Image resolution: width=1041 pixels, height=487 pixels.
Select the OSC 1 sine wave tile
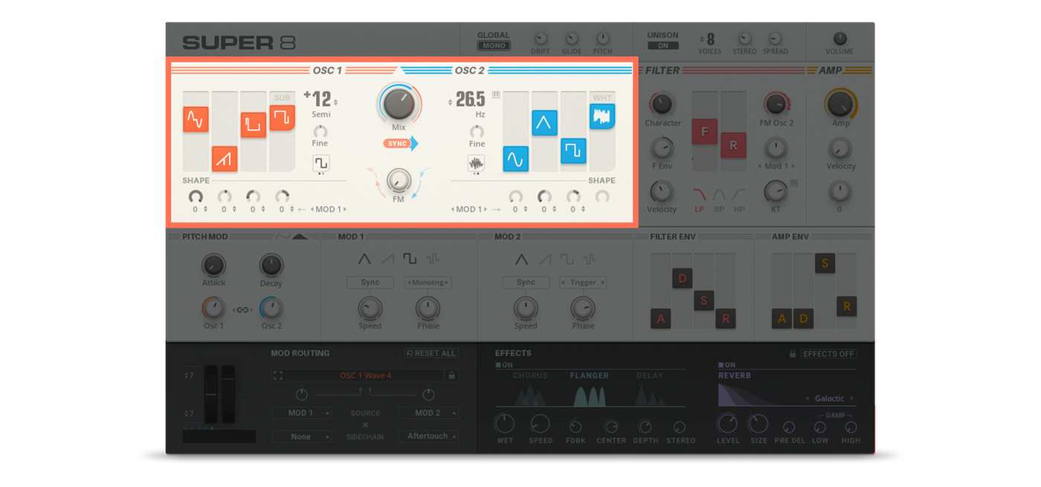click(196, 119)
